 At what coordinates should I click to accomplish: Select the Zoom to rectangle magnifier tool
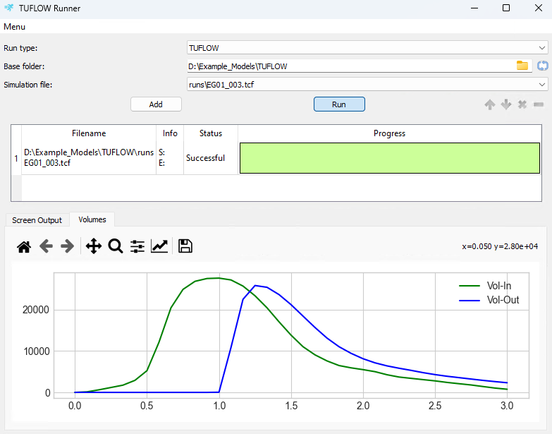coord(115,246)
